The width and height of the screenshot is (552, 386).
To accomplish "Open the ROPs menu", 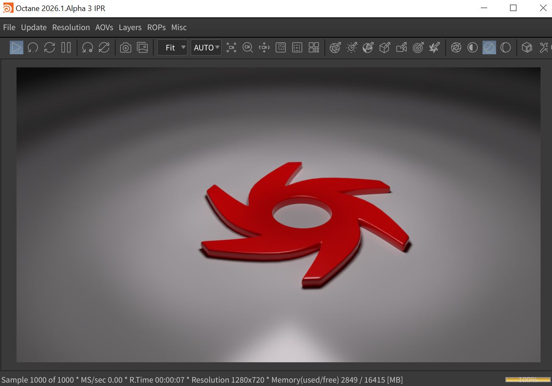I will click(x=156, y=28).
